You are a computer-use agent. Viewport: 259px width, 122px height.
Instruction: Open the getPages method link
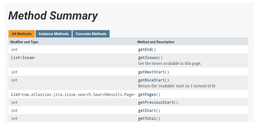[147, 95]
